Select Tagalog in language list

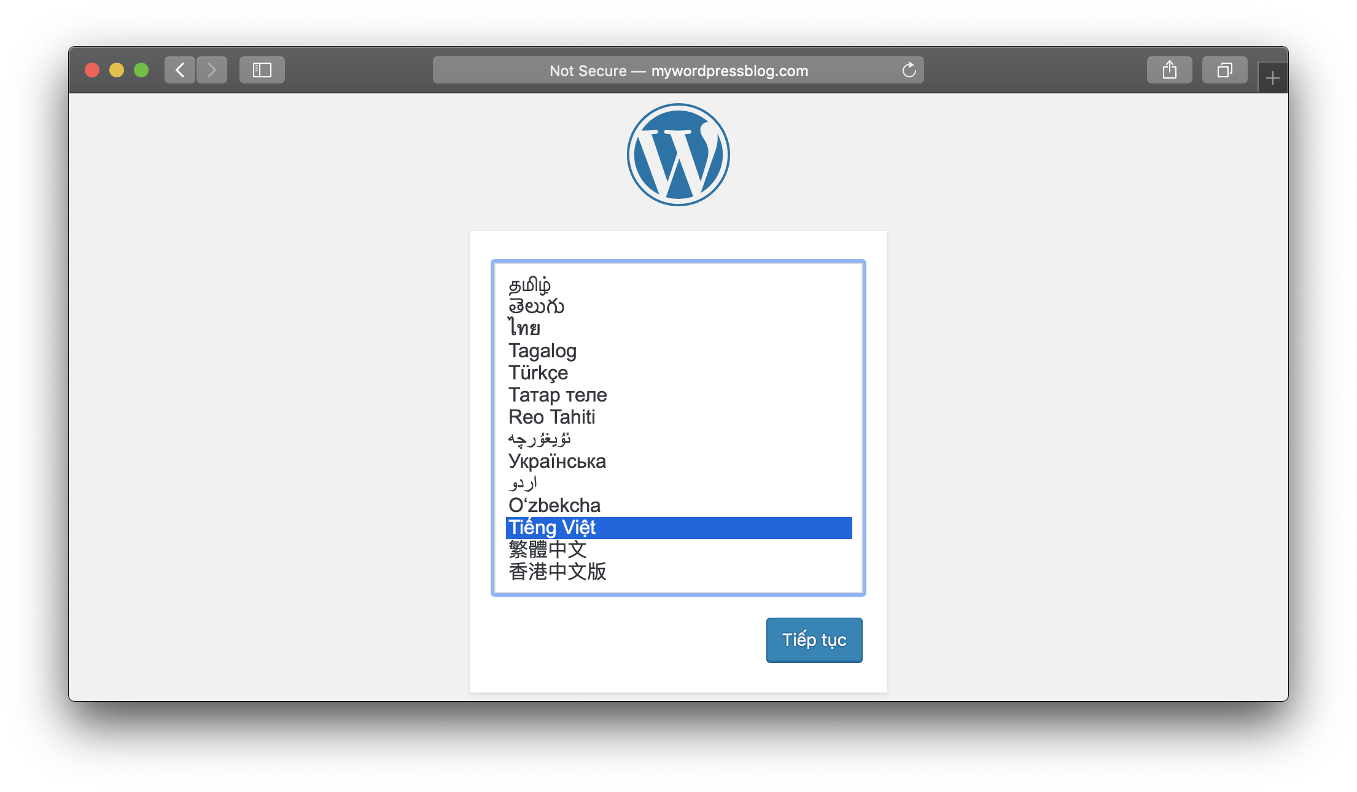tap(543, 351)
